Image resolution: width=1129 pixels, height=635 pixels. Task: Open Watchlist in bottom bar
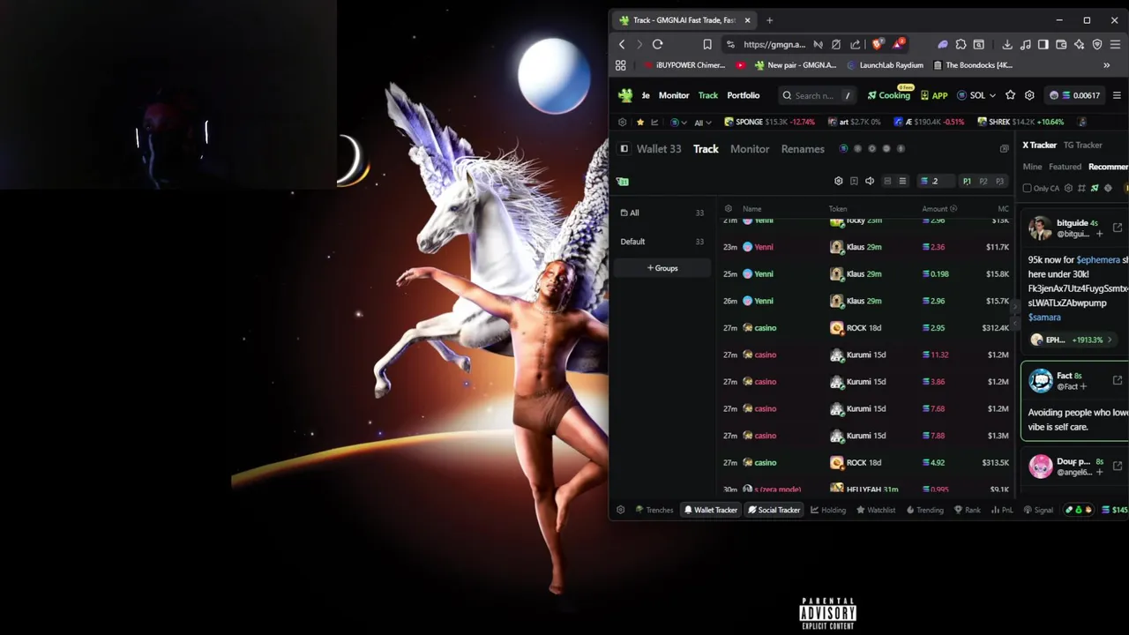876,510
